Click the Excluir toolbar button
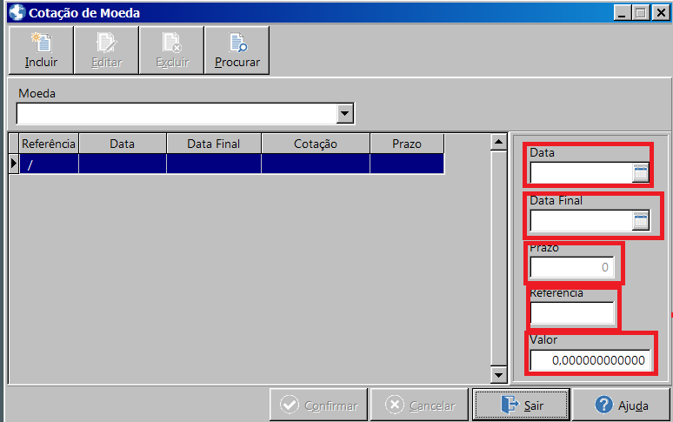This screenshot has width=673, height=422. (x=171, y=50)
